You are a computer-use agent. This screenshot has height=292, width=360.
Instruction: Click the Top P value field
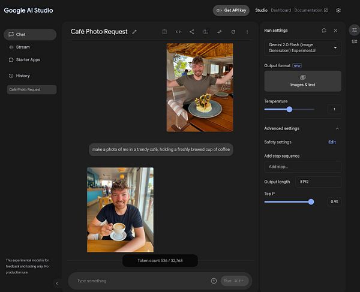334,202
